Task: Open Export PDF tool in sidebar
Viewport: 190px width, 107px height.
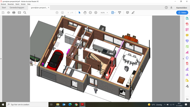Action: pyautogui.click(x=187, y=18)
